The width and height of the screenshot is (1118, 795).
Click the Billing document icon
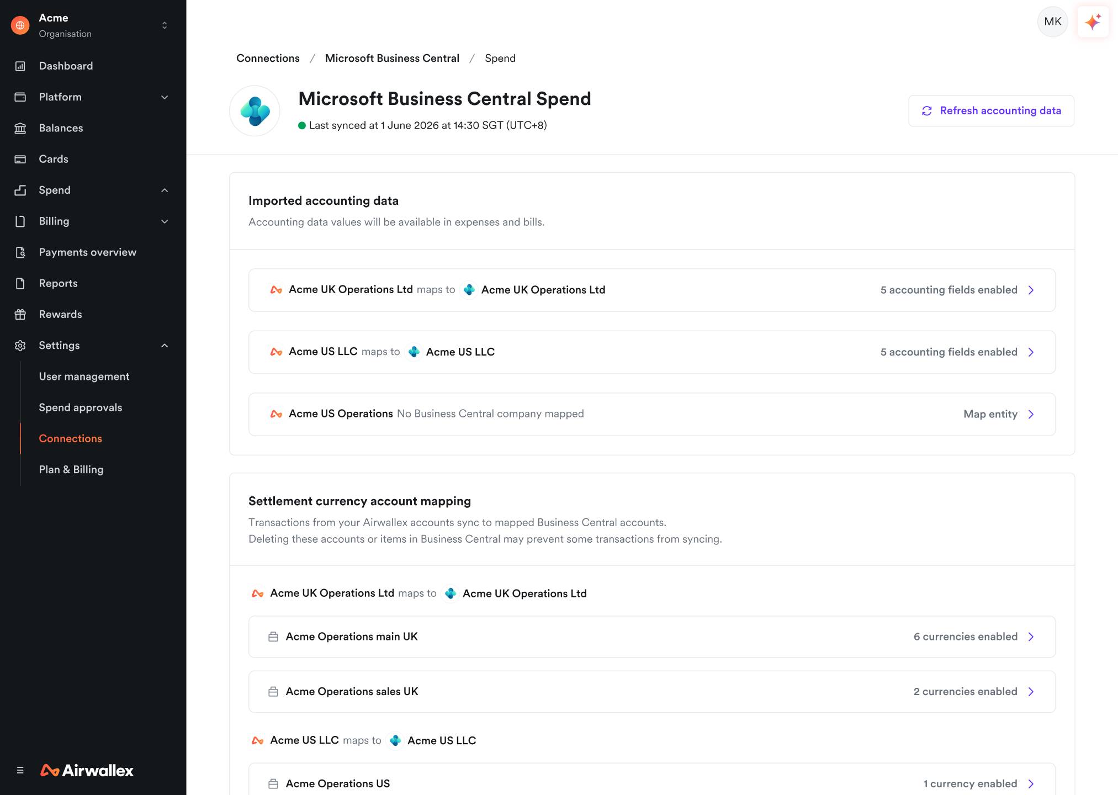(x=20, y=221)
